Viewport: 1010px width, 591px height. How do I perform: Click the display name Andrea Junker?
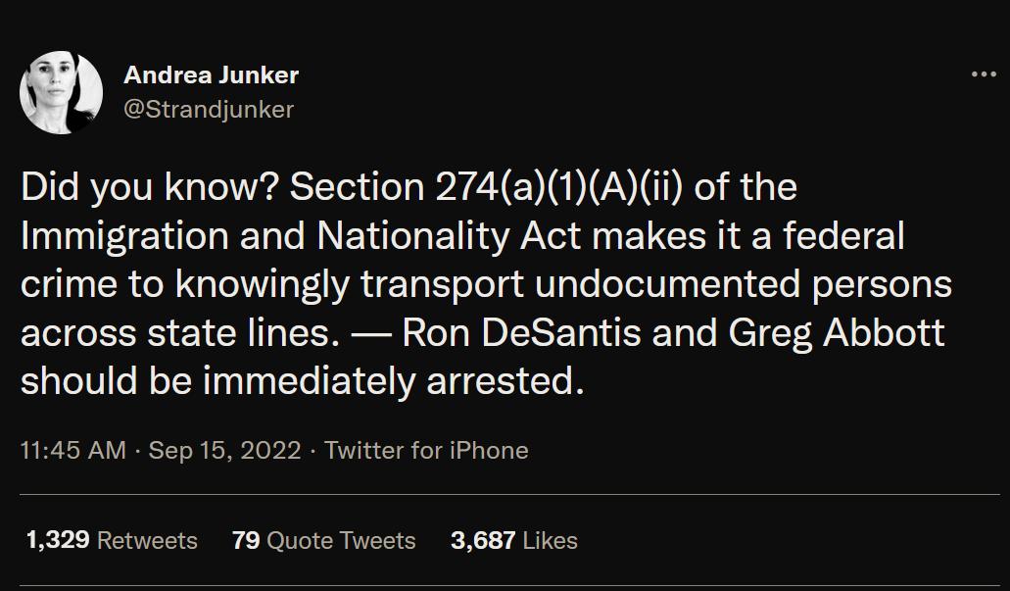(211, 74)
